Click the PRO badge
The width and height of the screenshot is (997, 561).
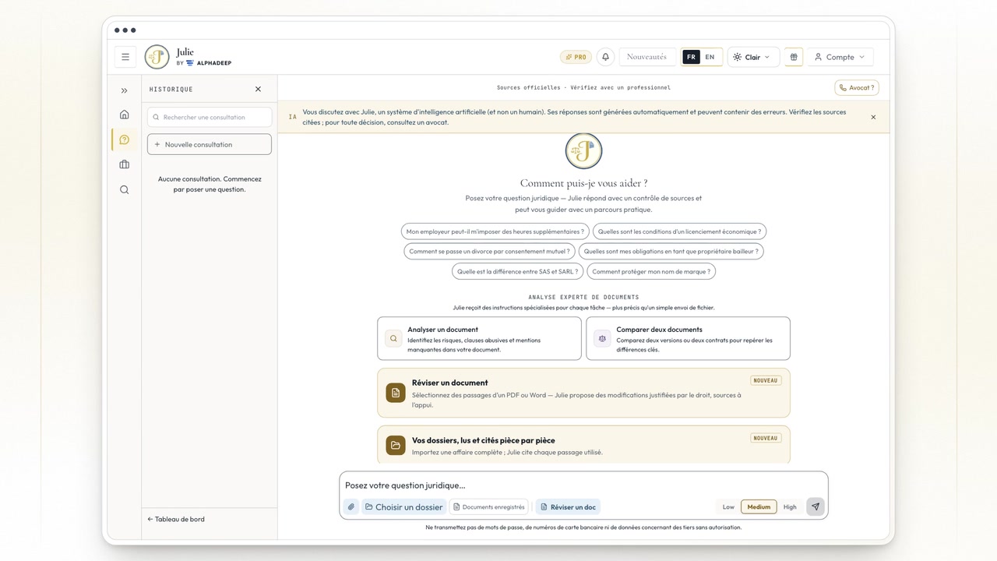pyautogui.click(x=576, y=57)
